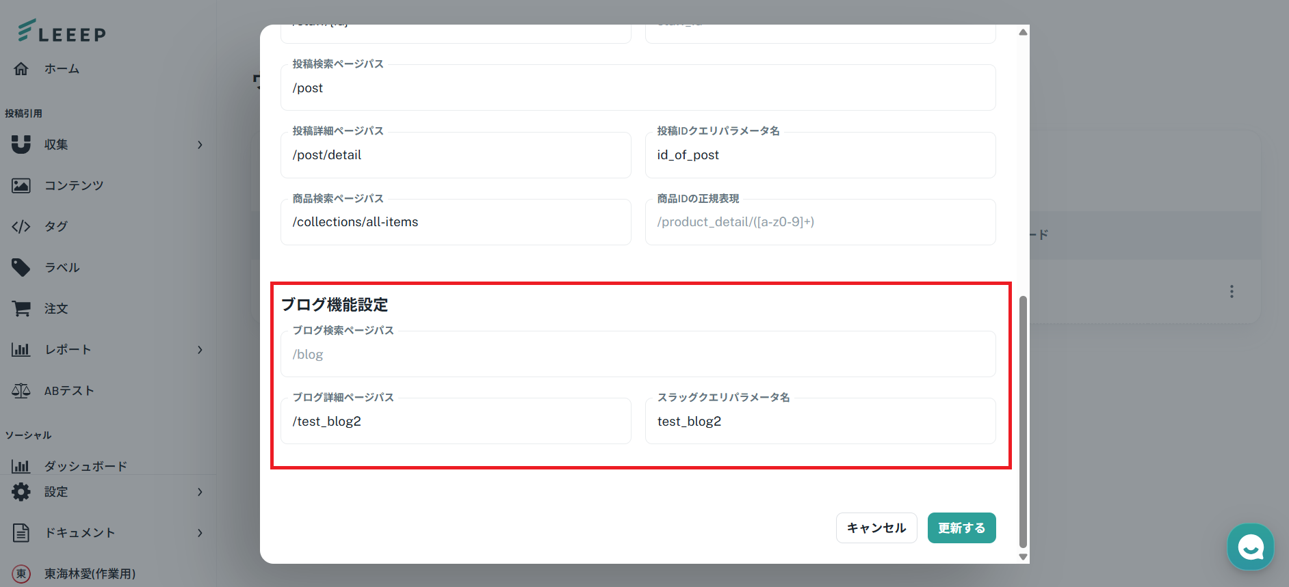
Task: Click the order shopping cart icon
Action: click(21, 308)
